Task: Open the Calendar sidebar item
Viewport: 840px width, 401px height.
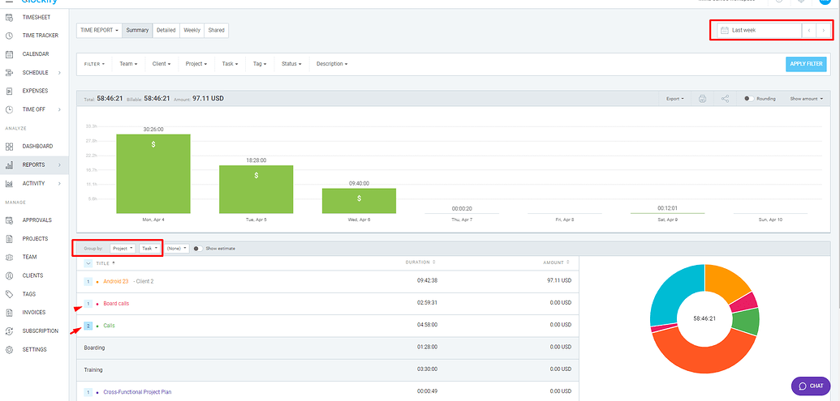Action: [35, 54]
